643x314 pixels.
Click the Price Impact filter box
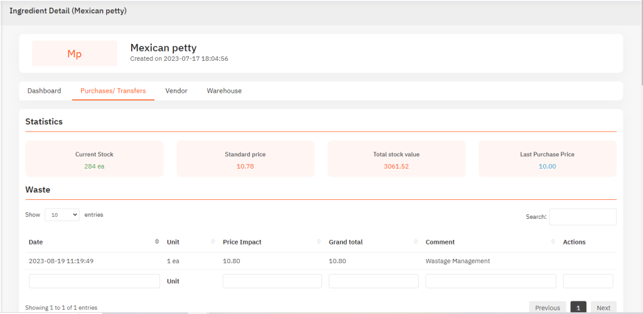click(273, 281)
